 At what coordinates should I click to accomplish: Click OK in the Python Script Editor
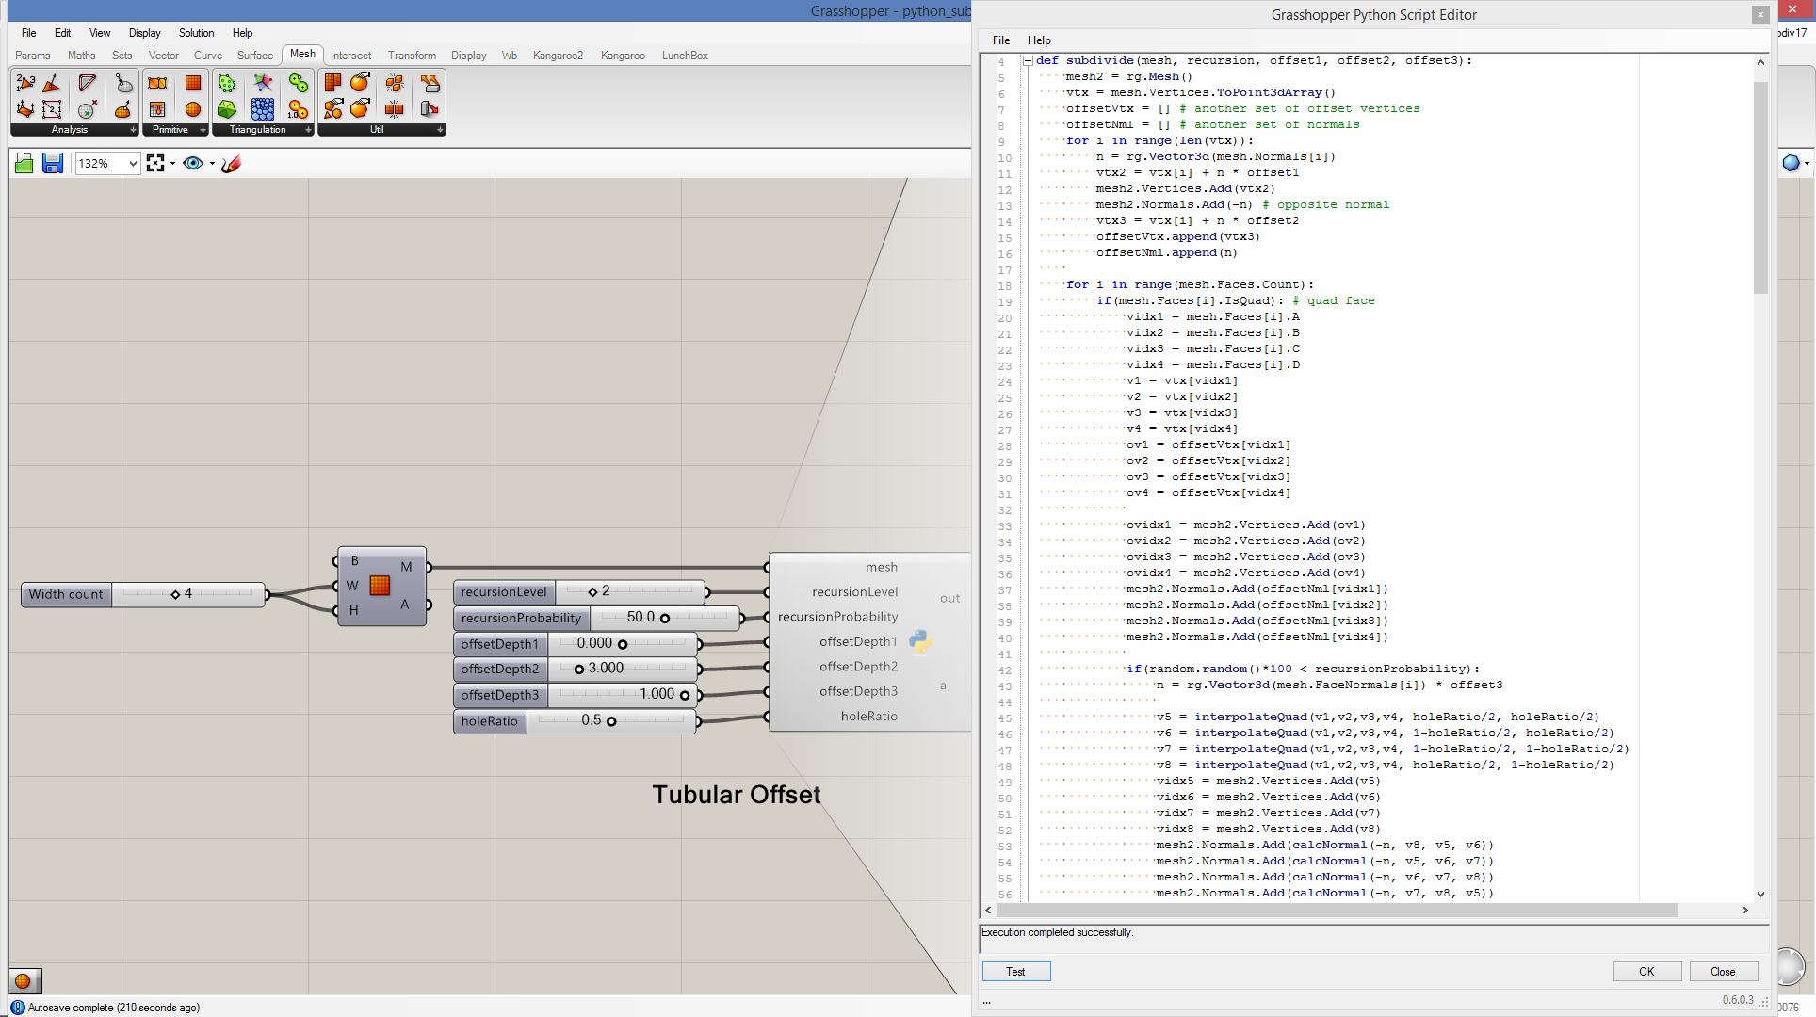[x=1646, y=971]
